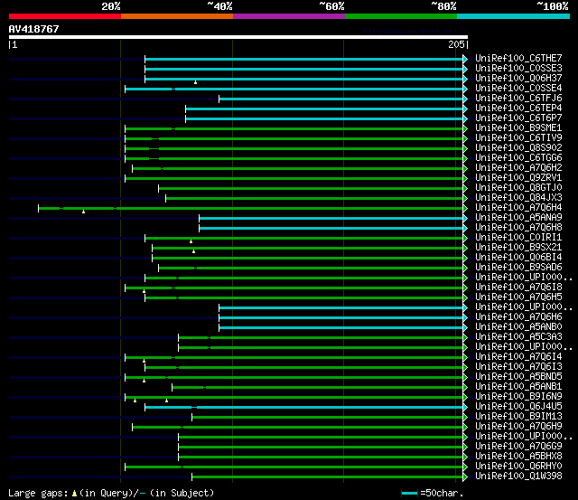Select the UniRef100_B9SAD6 label
The width and height of the screenshot is (578, 500).
point(518,268)
